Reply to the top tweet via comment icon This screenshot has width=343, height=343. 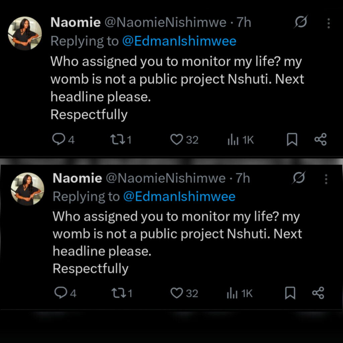59,139
